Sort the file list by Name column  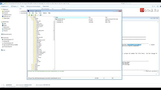tap(71, 17)
